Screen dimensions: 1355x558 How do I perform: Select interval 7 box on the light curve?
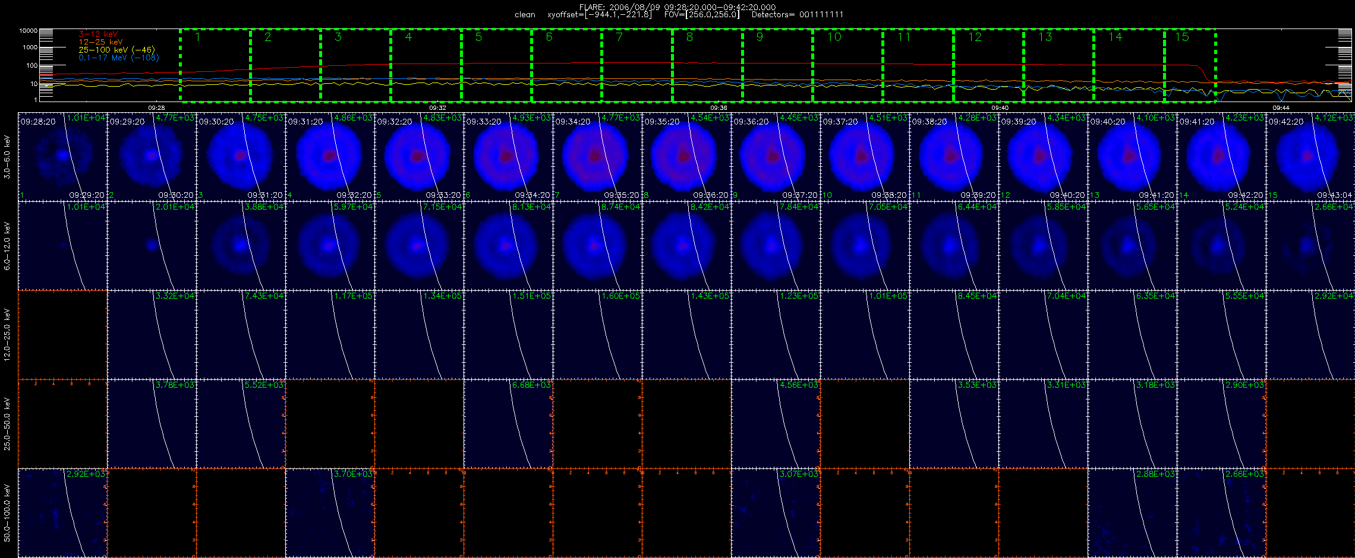point(637,65)
